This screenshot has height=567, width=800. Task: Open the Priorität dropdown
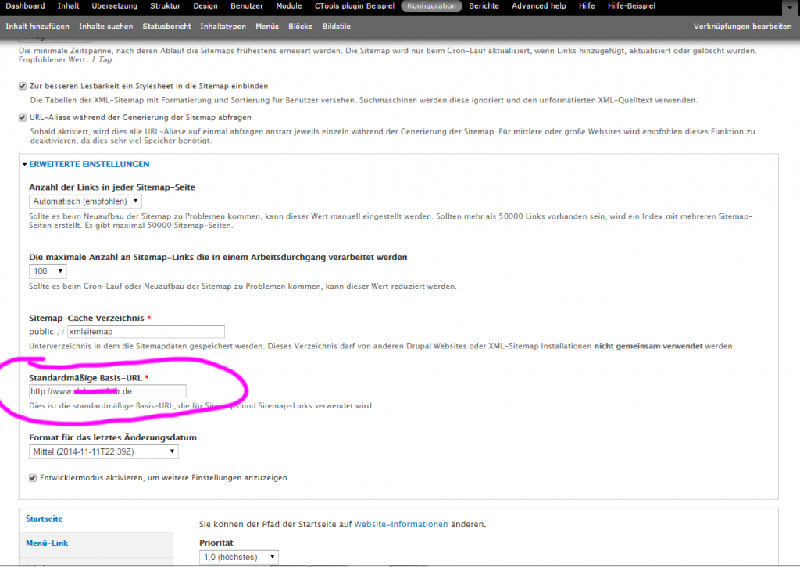click(238, 557)
